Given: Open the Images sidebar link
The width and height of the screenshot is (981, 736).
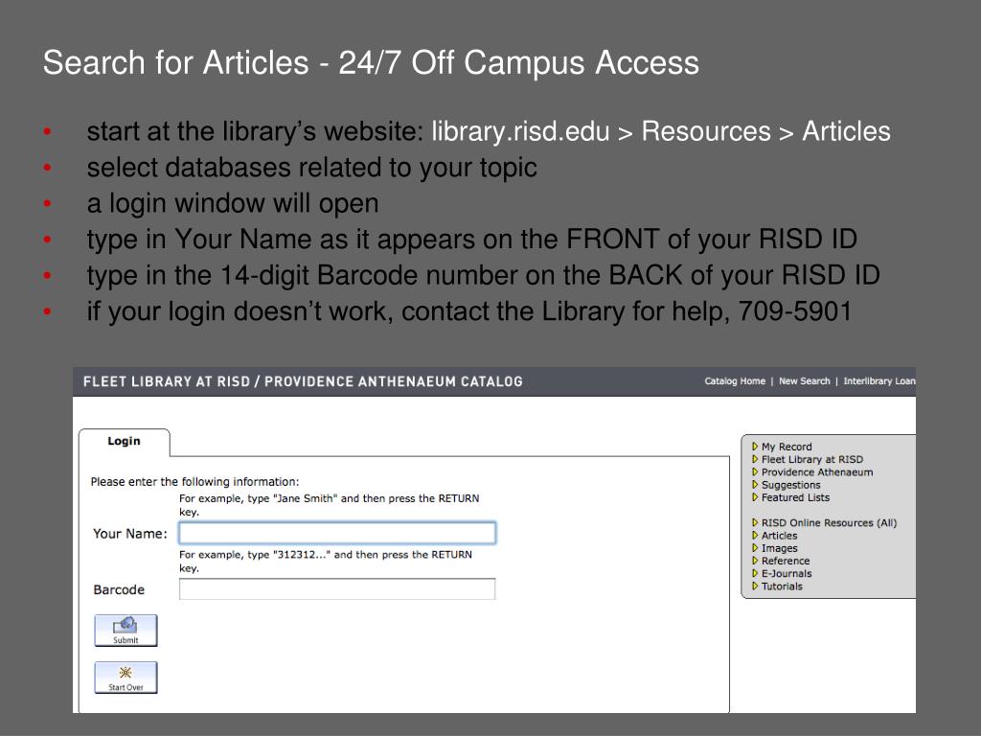Looking at the screenshot, I should click(780, 548).
